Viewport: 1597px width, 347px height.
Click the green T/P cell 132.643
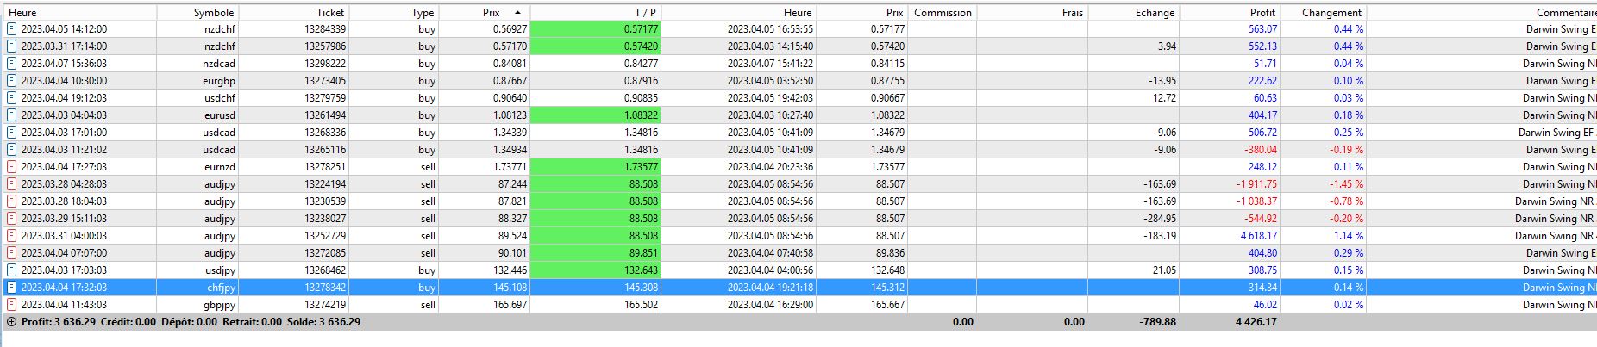click(x=595, y=270)
